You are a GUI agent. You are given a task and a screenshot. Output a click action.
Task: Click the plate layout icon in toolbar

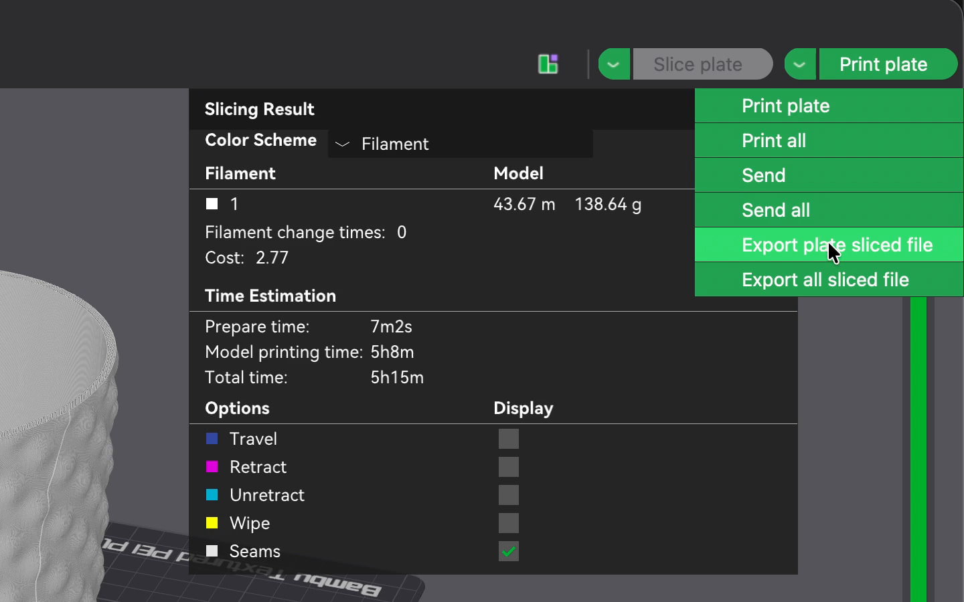pyautogui.click(x=548, y=64)
